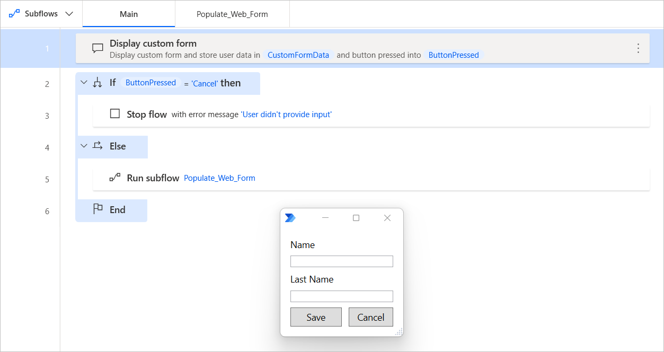The width and height of the screenshot is (664, 352).
Task: Click the branching arrow icon on the If row
Action: coord(98,82)
